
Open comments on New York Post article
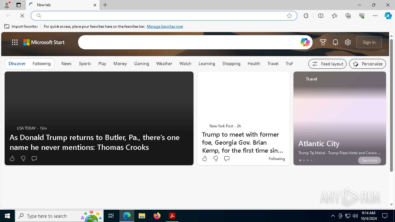227,158
